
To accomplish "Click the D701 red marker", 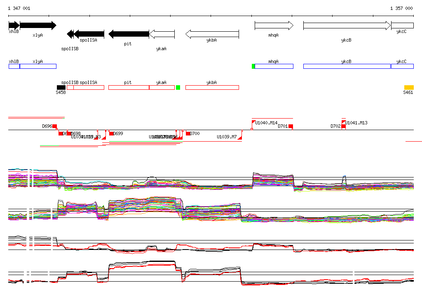I will (x=291, y=126).
